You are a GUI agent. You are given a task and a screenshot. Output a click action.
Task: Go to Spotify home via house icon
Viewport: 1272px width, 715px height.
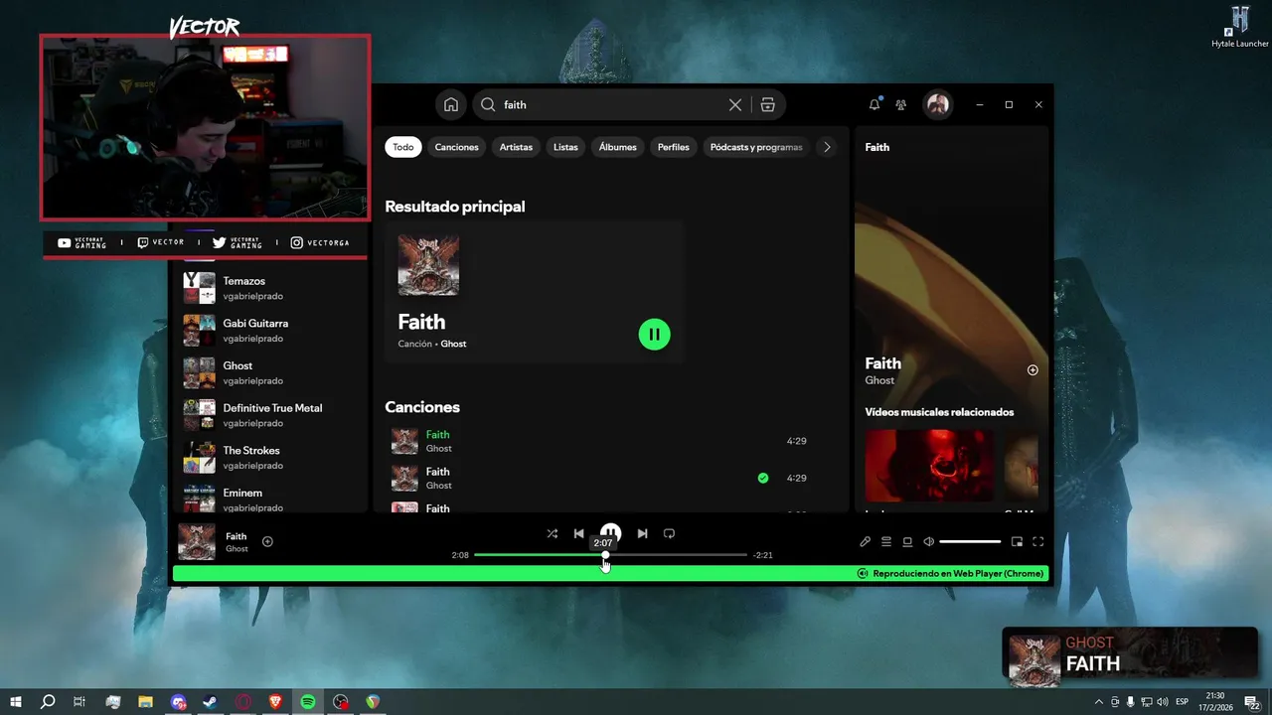(x=451, y=104)
